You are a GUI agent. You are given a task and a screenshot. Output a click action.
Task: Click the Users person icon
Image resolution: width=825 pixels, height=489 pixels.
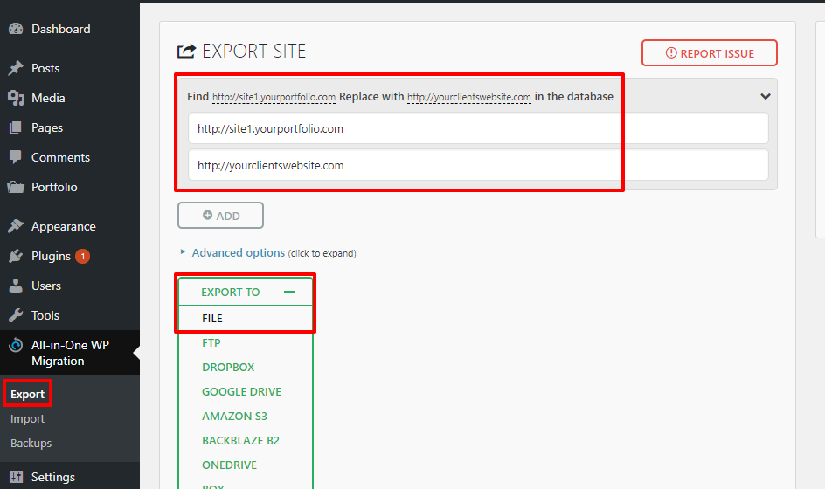click(16, 286)
